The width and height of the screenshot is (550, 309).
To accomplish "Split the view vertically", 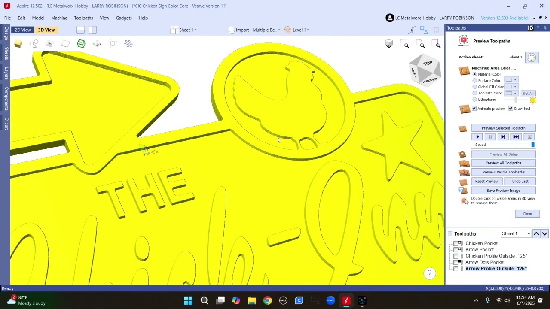I will tap(92, 30).
